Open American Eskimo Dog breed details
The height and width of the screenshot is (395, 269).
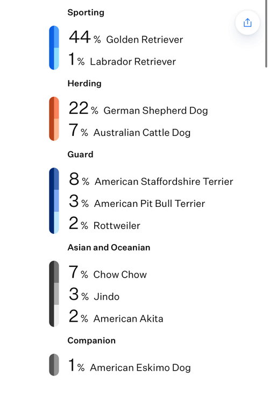pos(130,365)
